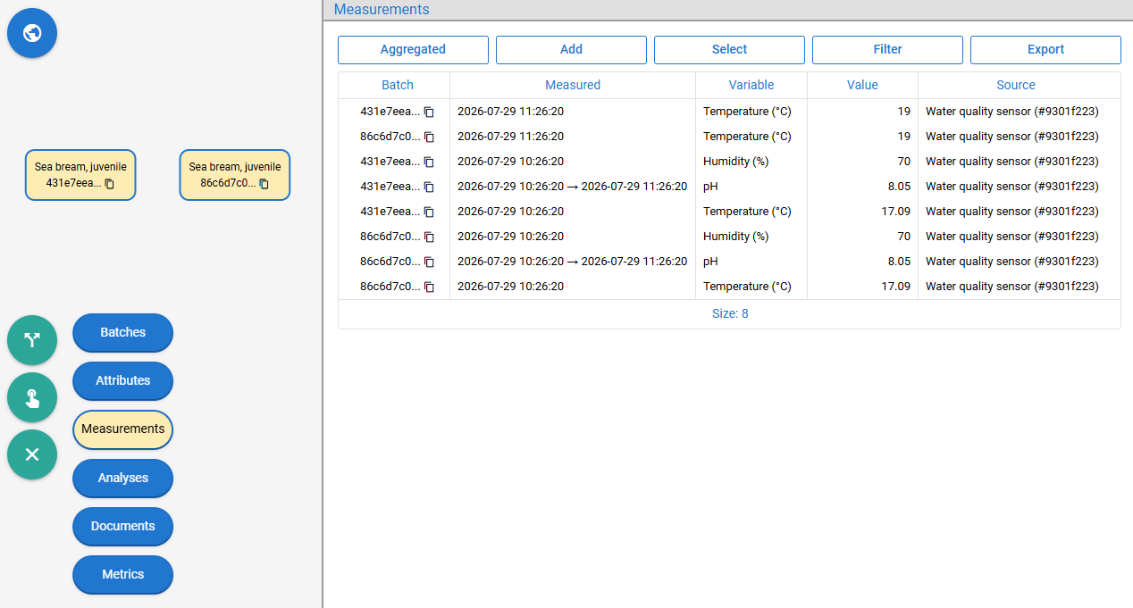Open the Filter options
Viewport: 1133px width, 608px height.
[x=887, y=50]
